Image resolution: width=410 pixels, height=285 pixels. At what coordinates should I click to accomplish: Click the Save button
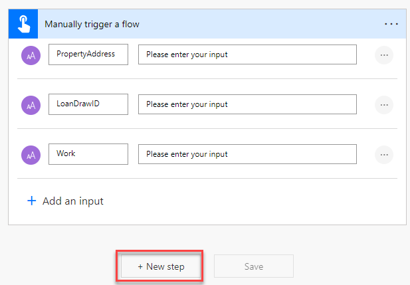pyautogui.click(x=254, y=266)
